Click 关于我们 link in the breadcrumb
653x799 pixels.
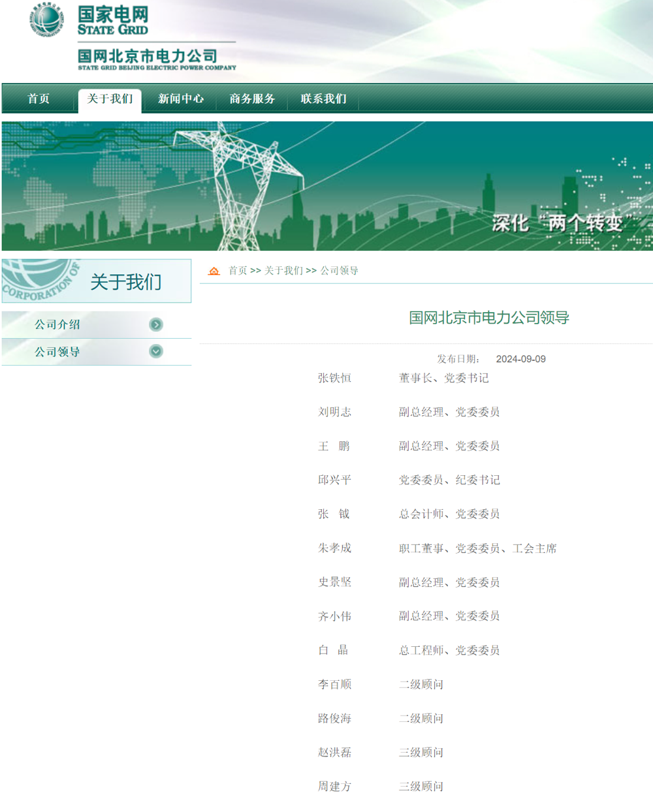283,271
